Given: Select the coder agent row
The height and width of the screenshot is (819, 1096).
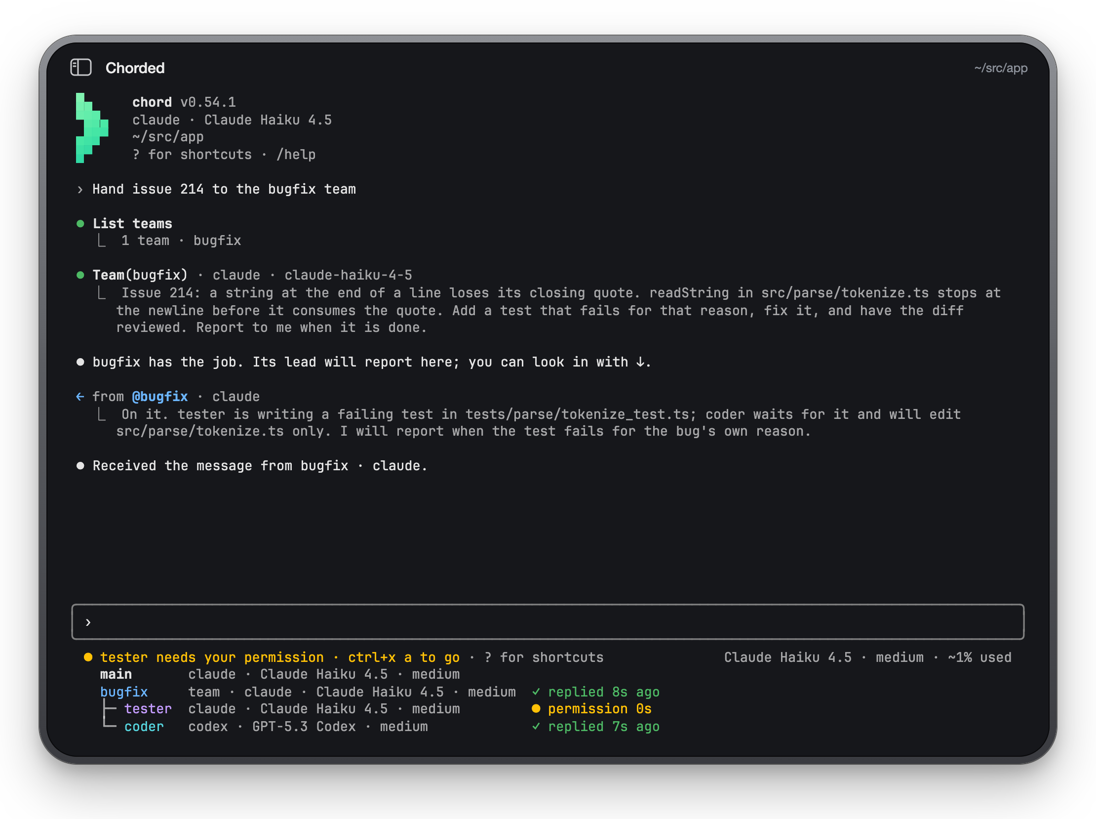Looking at the screenshot, I should pos(380,726).
